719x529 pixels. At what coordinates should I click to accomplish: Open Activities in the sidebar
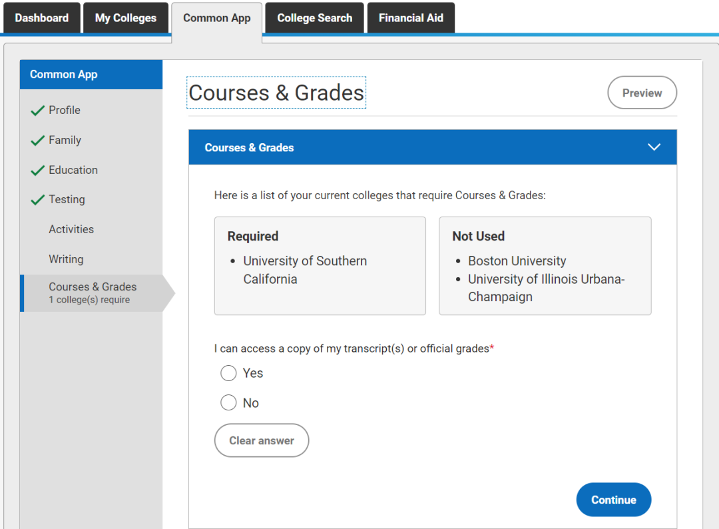(x=71, y=229)
